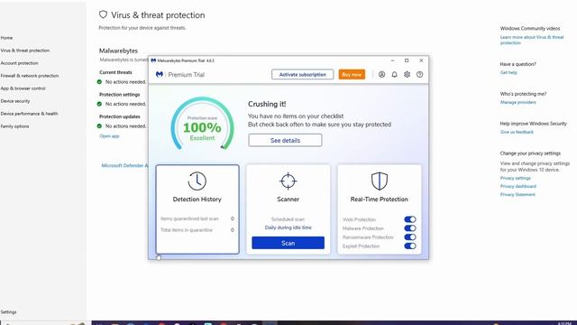This screenshot has width=577, height=325.
Task: Go to Home in Windows Security sidebar
Action: [x=6, y=38]
